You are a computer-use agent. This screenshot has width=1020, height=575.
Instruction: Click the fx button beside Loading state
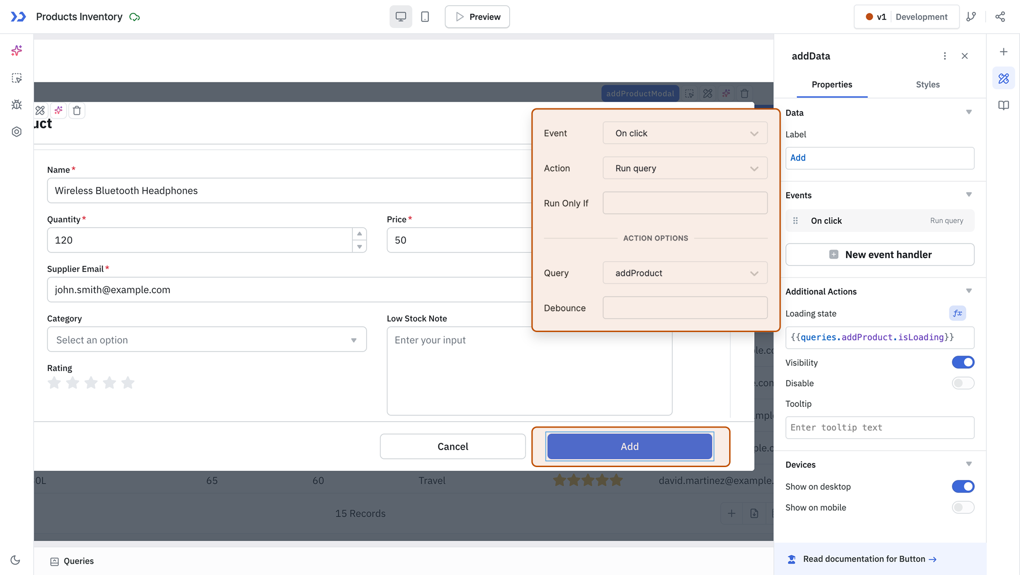(957, 313)
